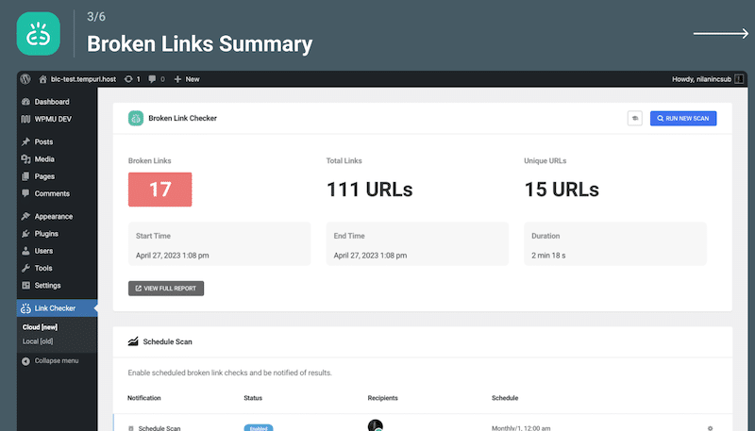Select the Link Checker sidebar item

57,307
